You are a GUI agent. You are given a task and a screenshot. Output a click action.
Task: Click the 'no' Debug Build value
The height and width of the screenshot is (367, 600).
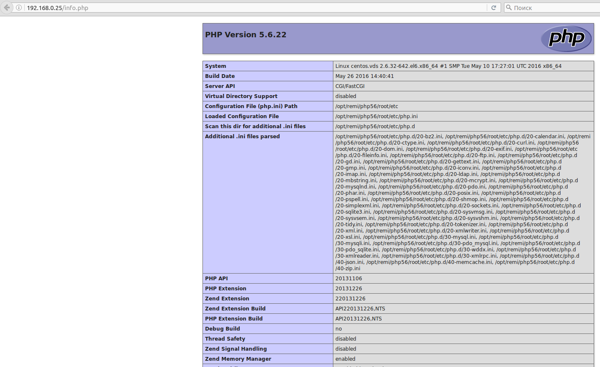[x=338, y=329]
